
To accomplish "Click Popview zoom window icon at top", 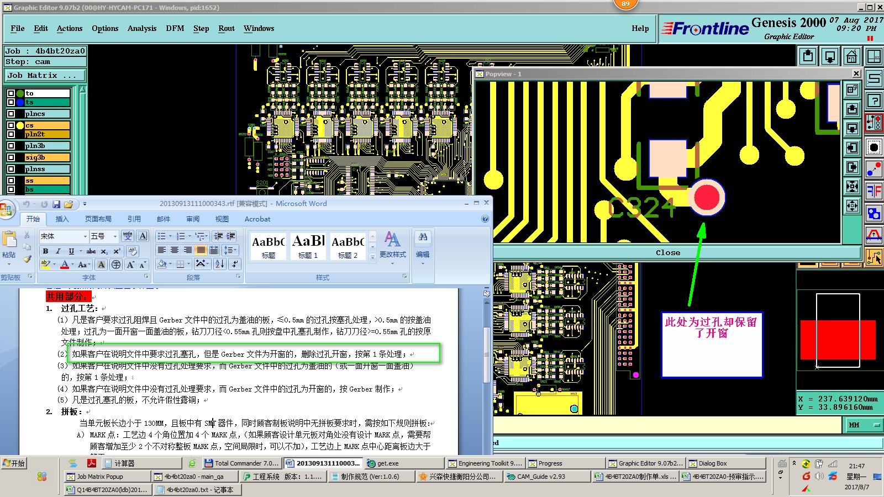I will point(852,89).
